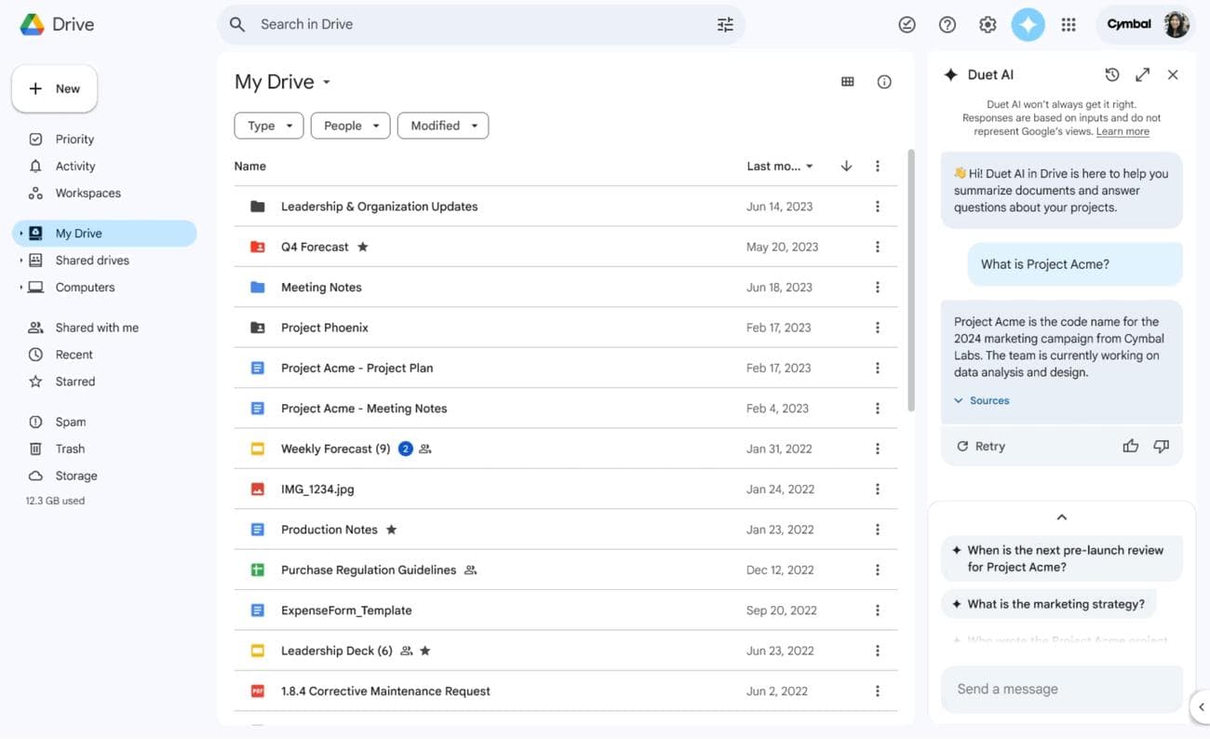1210x739 pixels.
Task: Open the Google apps grid
Action: pyautogui.click(x=1069, y=24)
